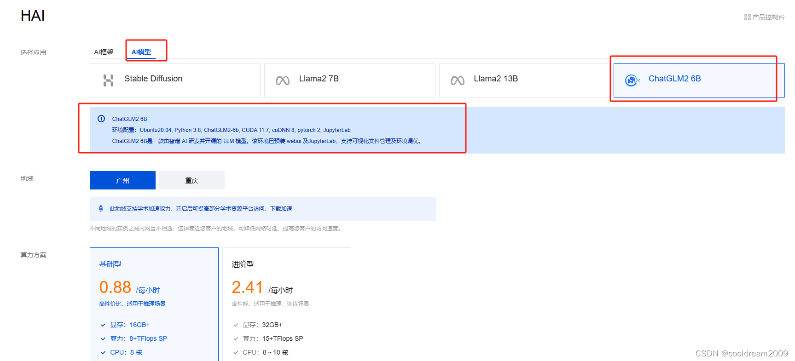Click the ChatGLM2 6B heading in info box
The image size is (795, 361).
point(129,119)
